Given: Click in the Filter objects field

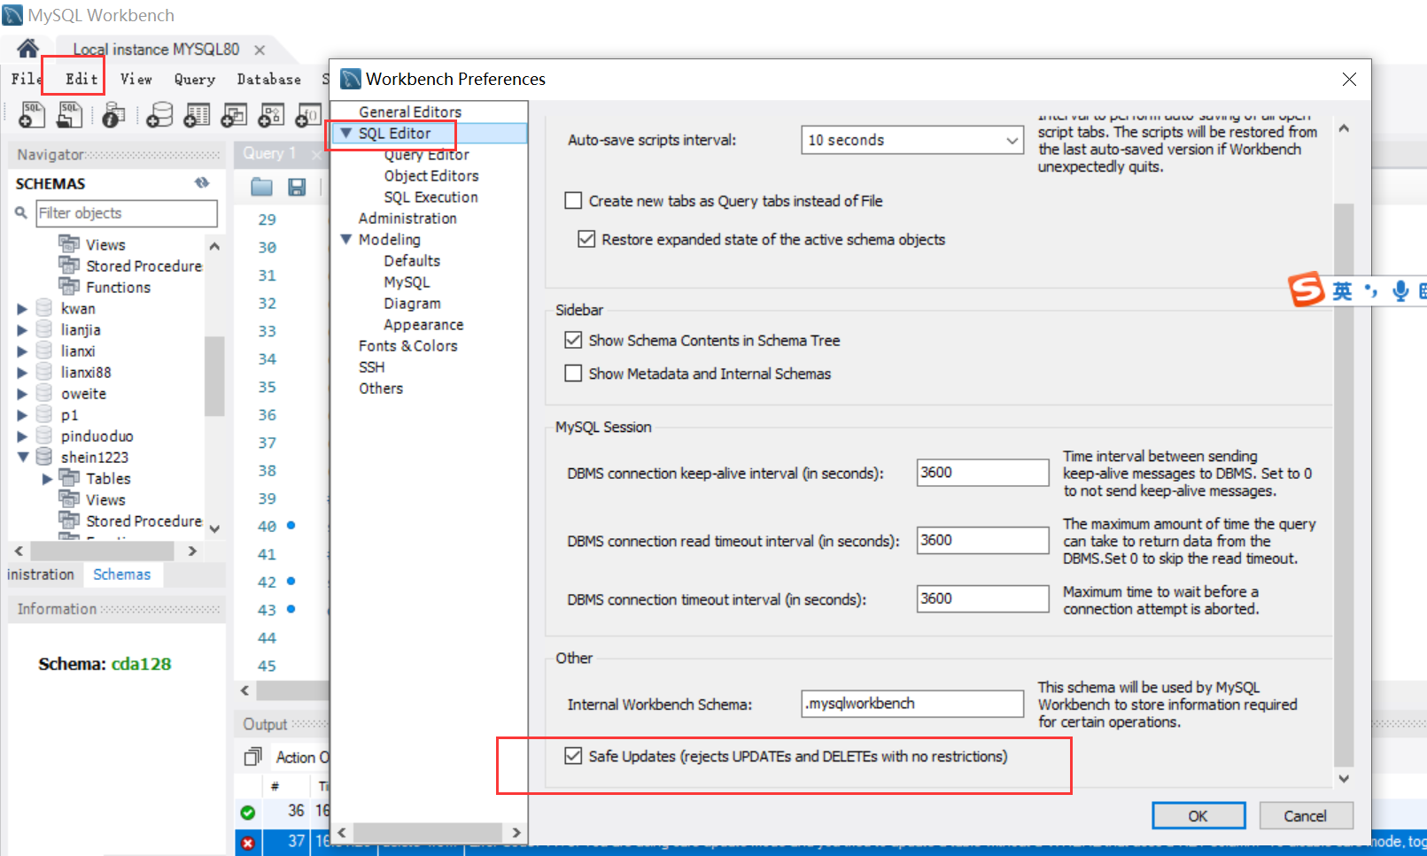Looking at the screenshot, I should [x=127, y=213].
